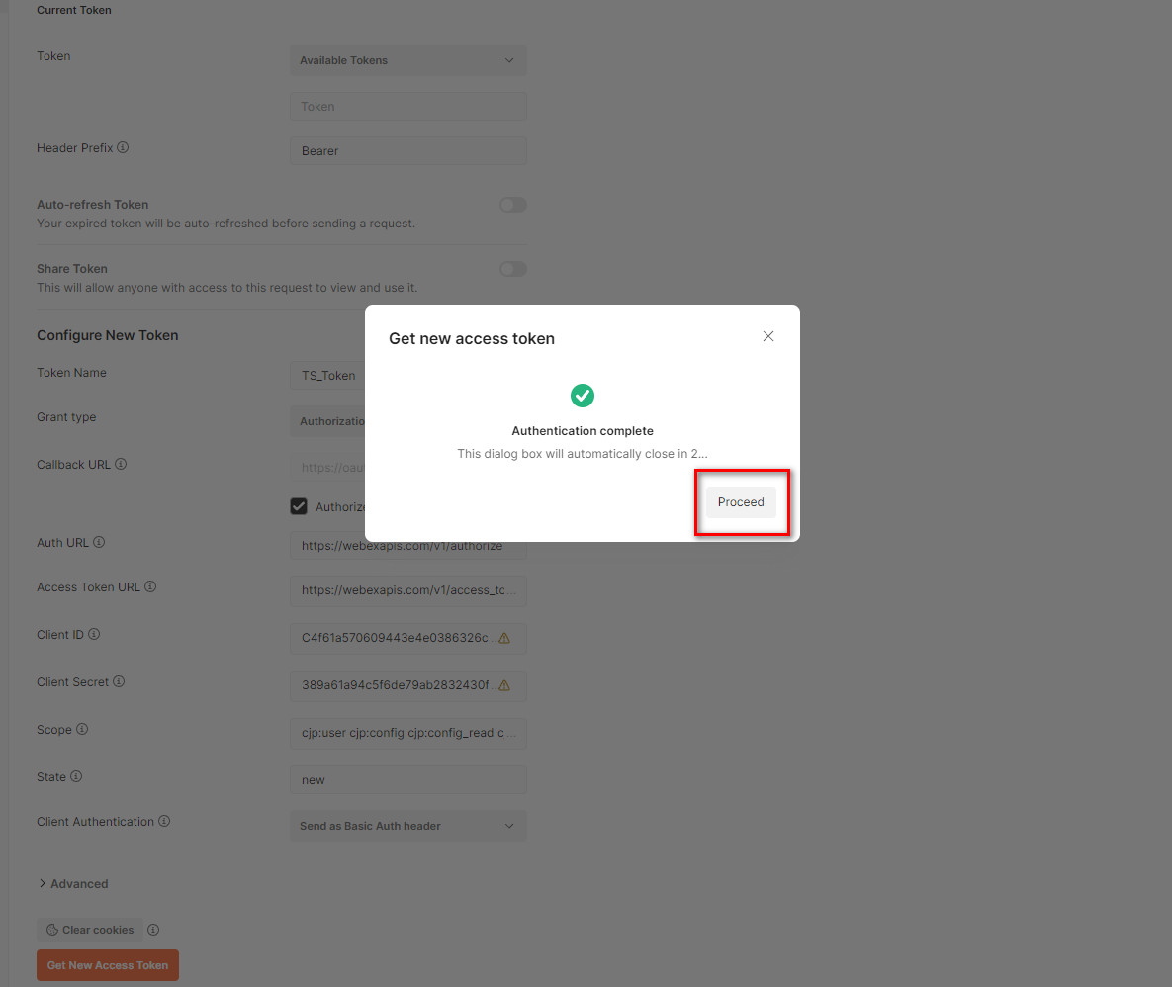This screenshot has height=987, width=1172.
Task: Toggle the Auto-refresh Token switch
Action: (512, 205)
